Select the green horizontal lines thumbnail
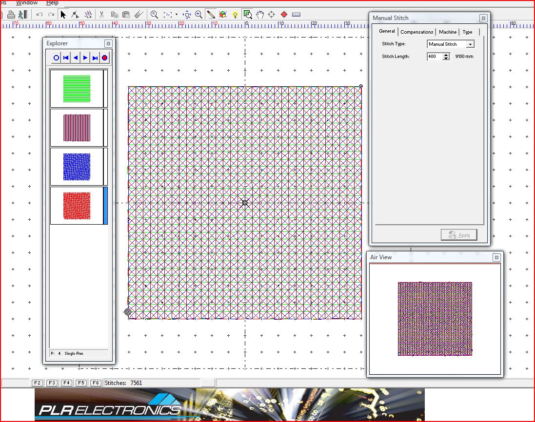This screenshot has width=535, height=422. click(77, 89)
